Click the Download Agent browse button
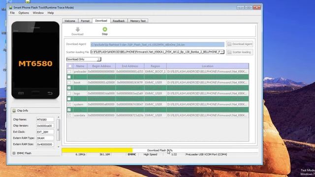 pyautogui.click(x=240, y=44)
